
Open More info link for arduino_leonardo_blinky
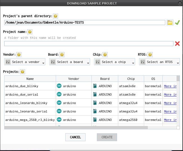[170, 103]
